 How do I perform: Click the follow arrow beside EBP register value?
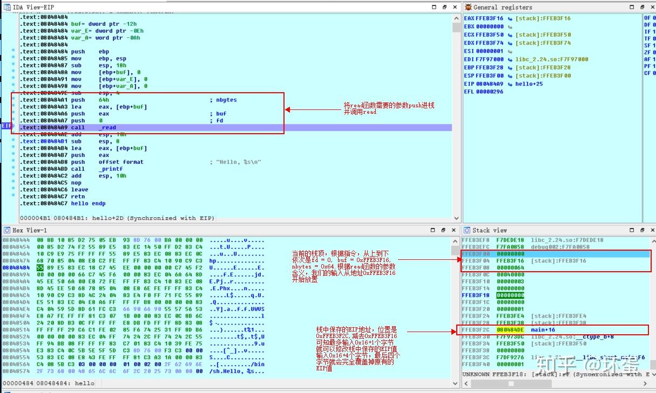coord(510,67)
